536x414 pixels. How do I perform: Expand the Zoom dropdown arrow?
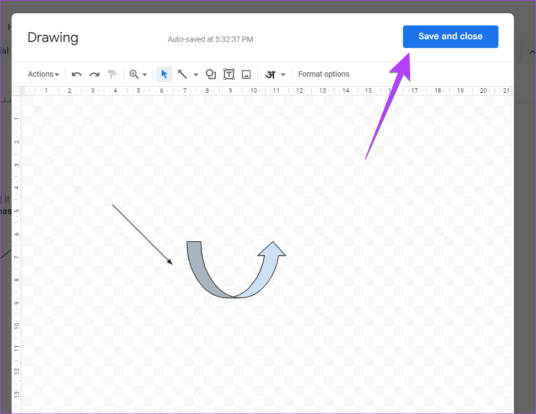click(145, 75)
